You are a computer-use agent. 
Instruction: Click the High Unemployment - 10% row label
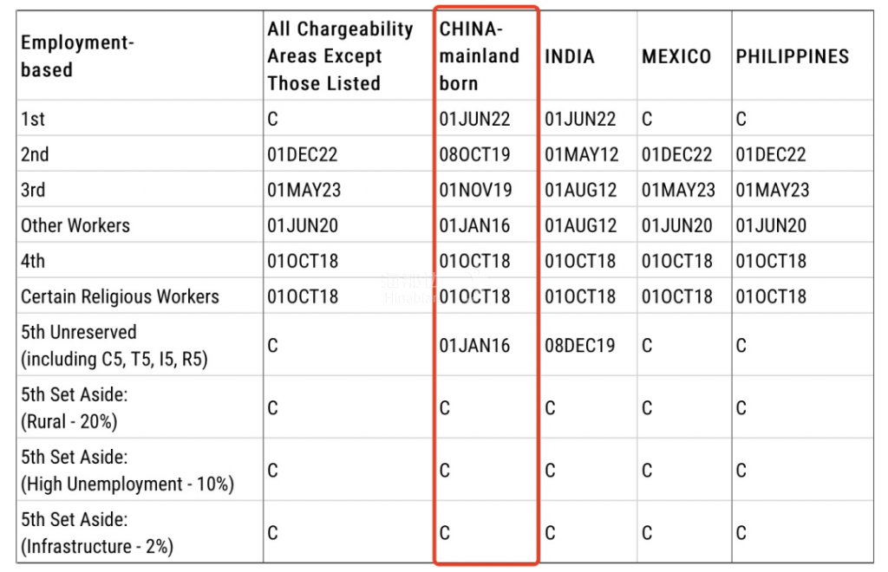tap(127, 484)
